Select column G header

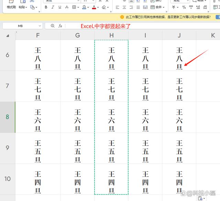click(77, 35)
